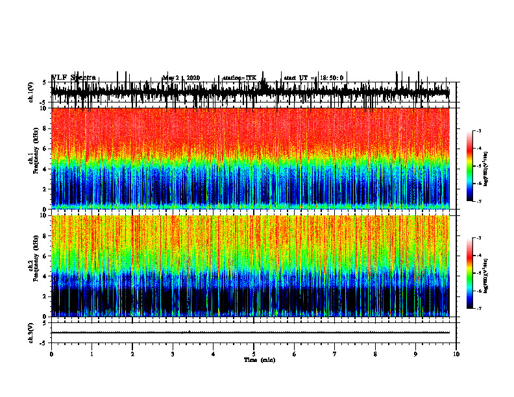This screenshot has width=514, height=397.
Task: Click the 5 tick label on ch.1(V) axis
Action: point(44,82)
